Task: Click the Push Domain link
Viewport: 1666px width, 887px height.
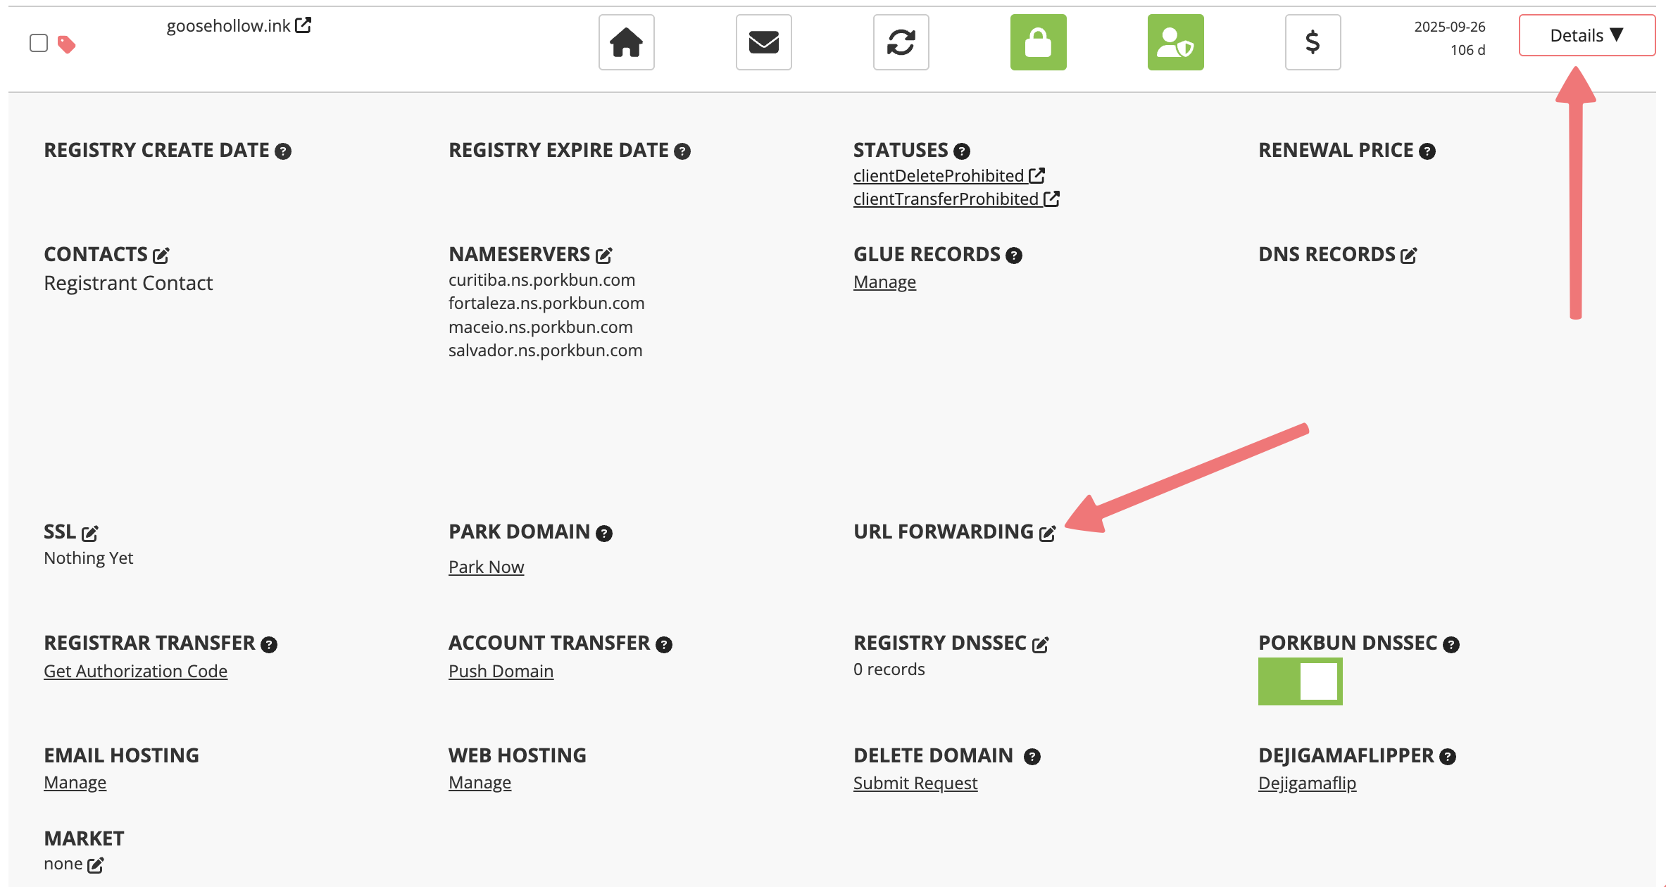Action: (501, 671)
